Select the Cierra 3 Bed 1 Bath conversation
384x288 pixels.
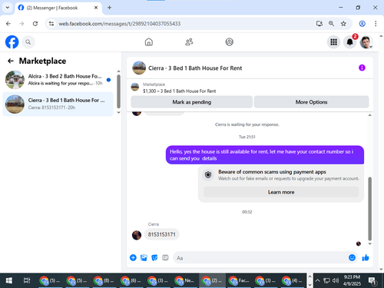click(x=58, y=104)
